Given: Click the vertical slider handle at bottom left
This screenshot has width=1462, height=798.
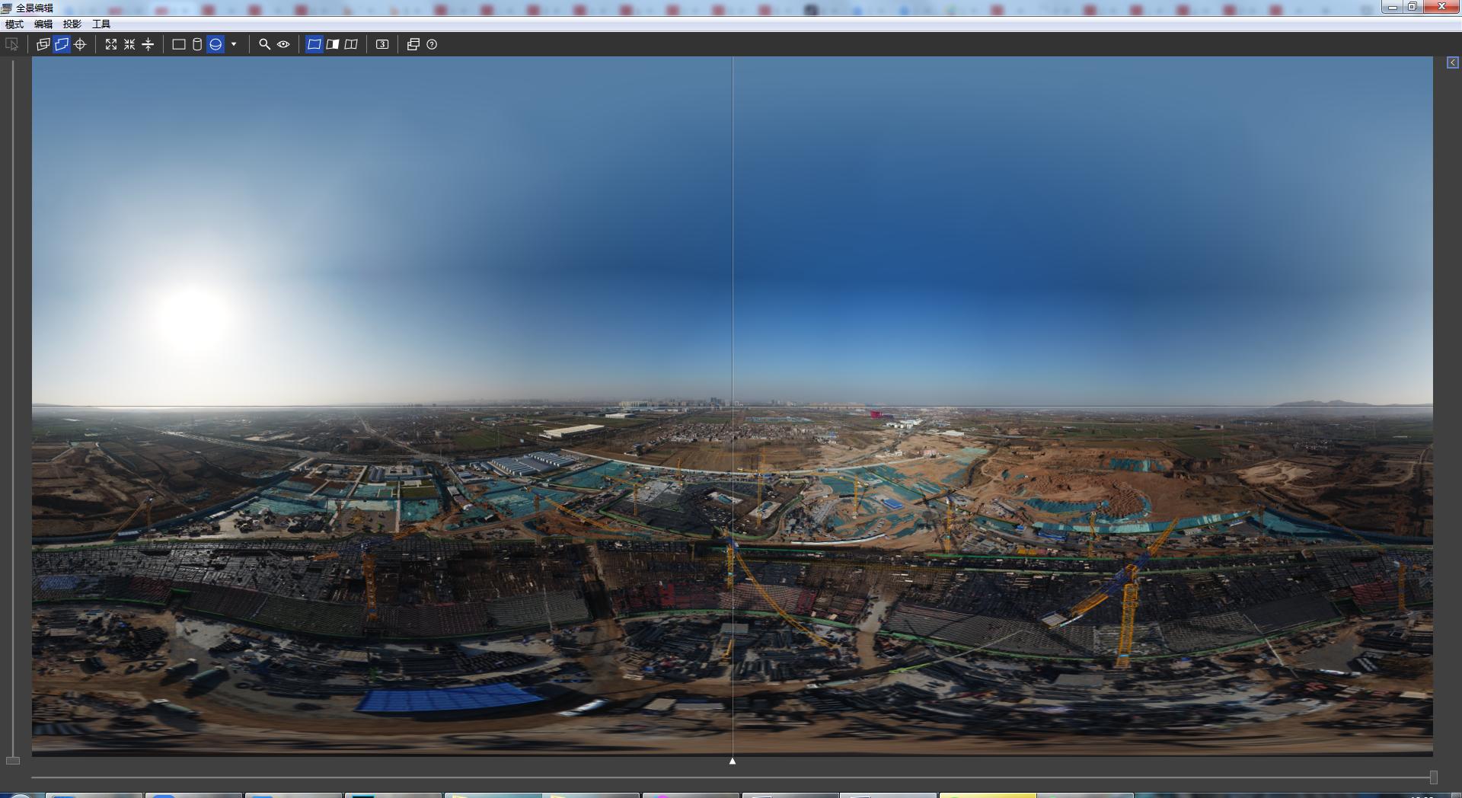Looking at the screenshot, I should [x=13, y=761].
